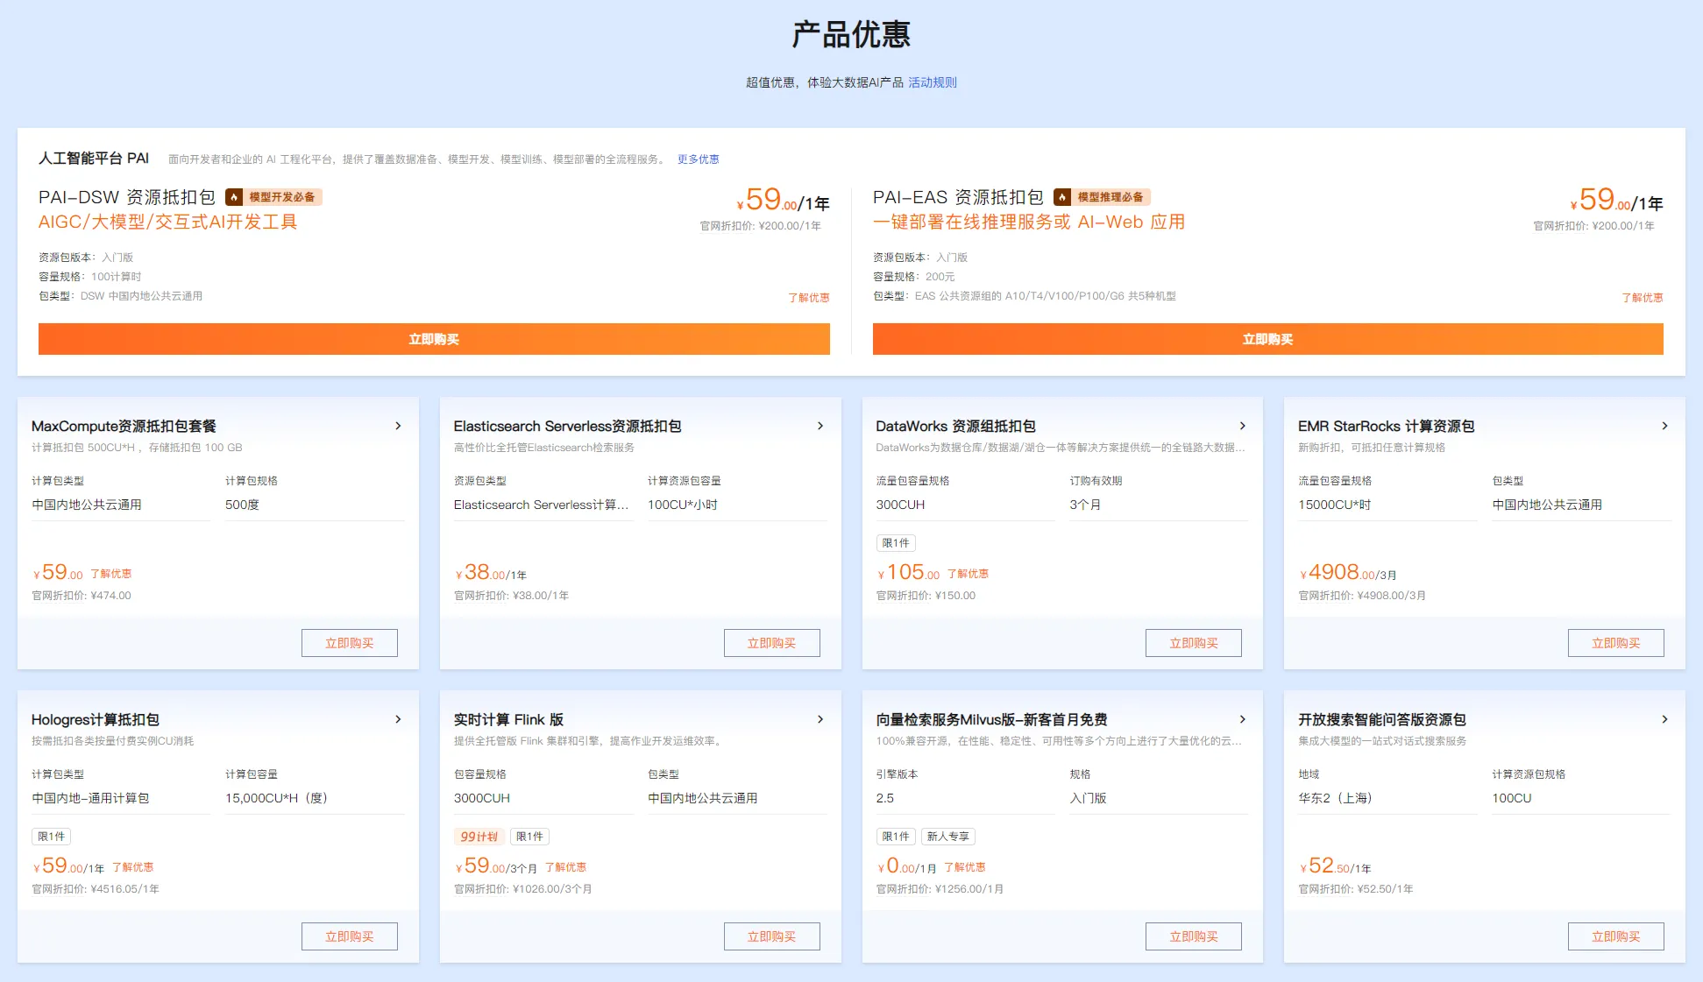Open 了解优惠 link in Flink card
This screenshot has height=982, width=1703.
pos(565,867)
